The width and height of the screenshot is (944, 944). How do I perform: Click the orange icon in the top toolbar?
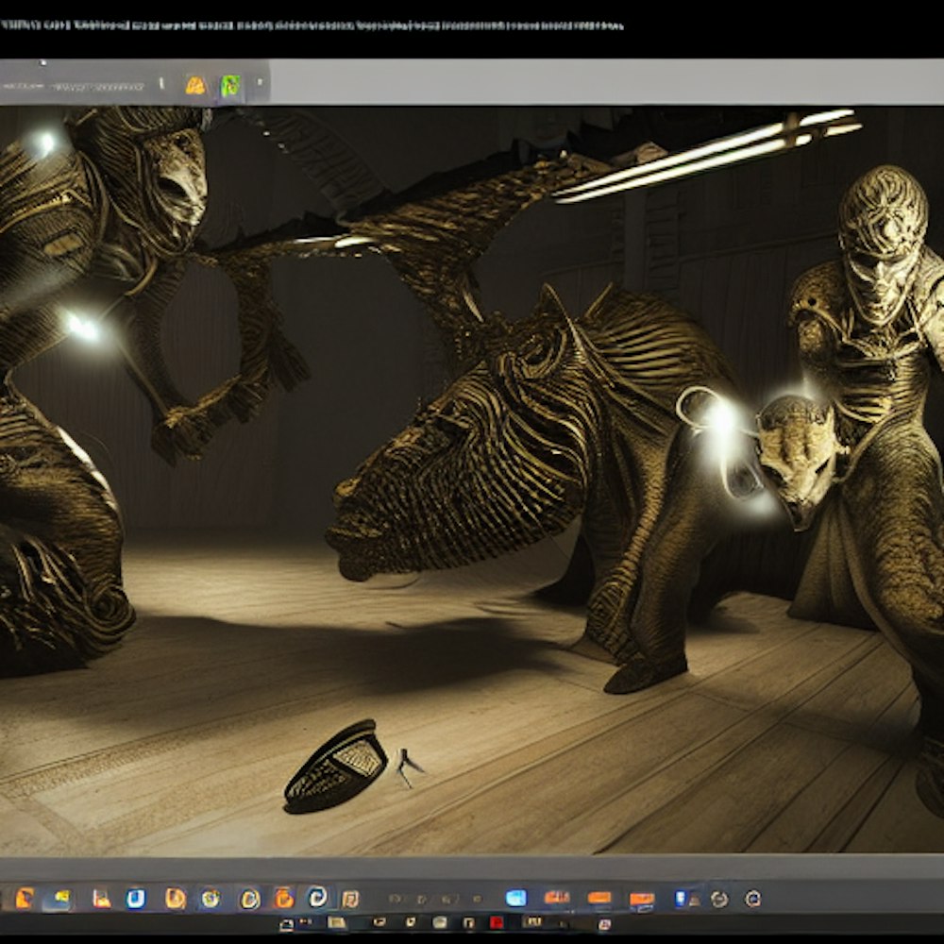pyautogui.click(x=194, y=86)
